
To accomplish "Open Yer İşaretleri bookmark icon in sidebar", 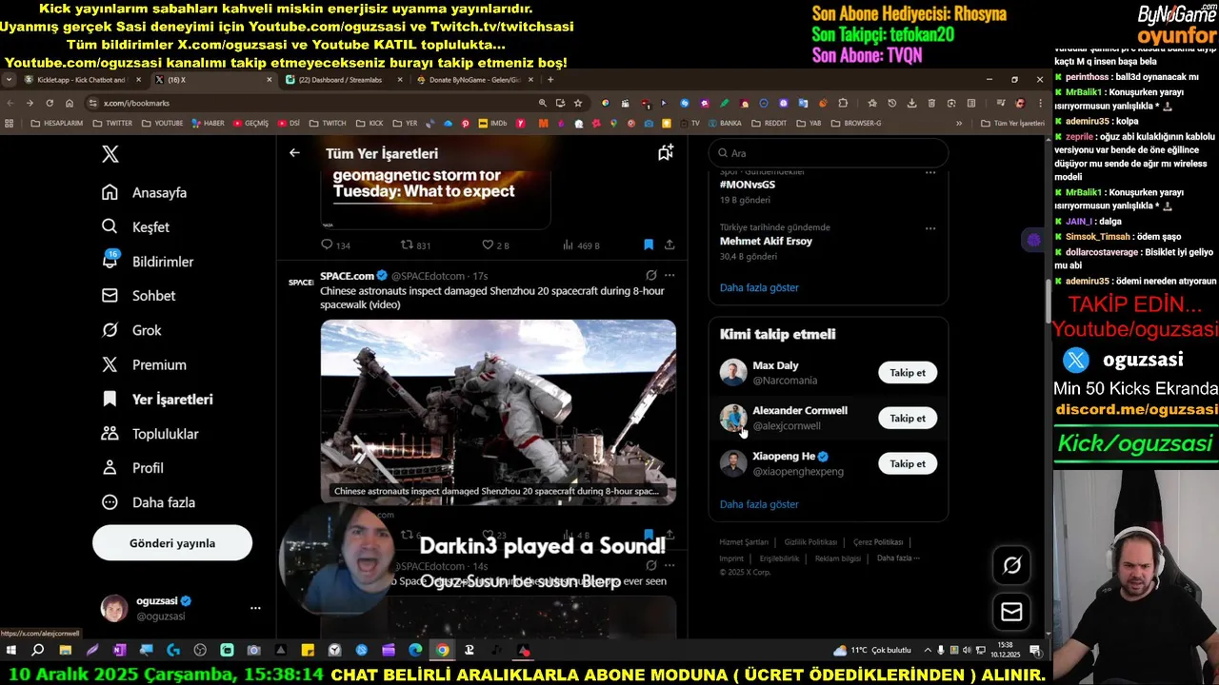I will click(110, 399).
